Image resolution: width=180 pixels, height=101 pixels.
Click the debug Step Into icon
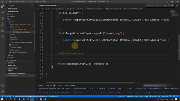[x=157, y=5]
